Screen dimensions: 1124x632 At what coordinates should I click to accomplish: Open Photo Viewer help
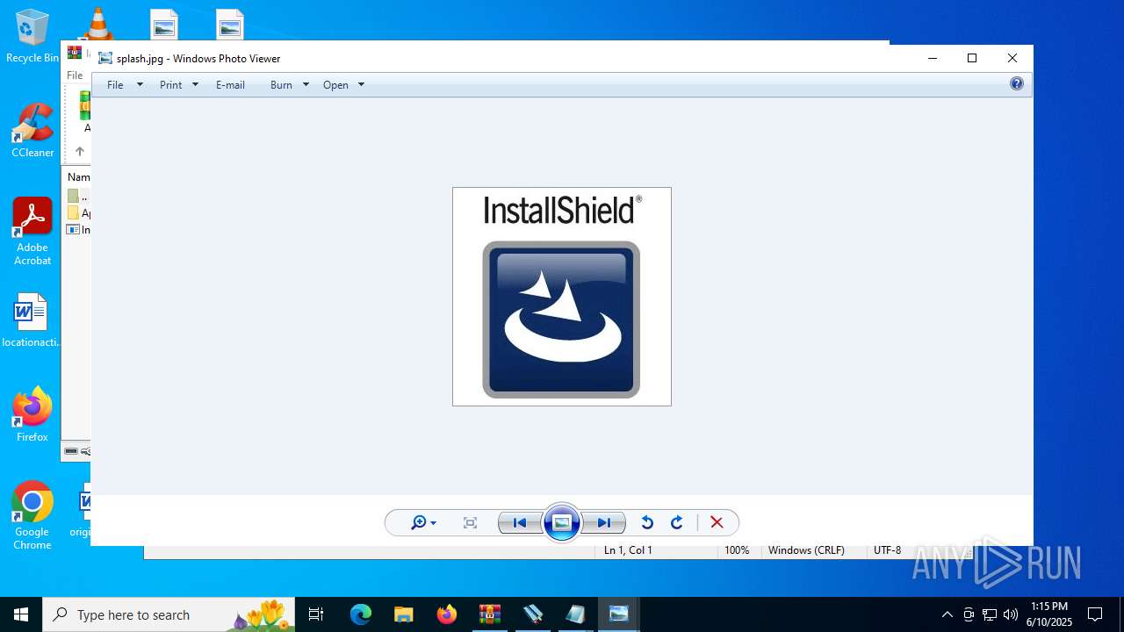1017,84
